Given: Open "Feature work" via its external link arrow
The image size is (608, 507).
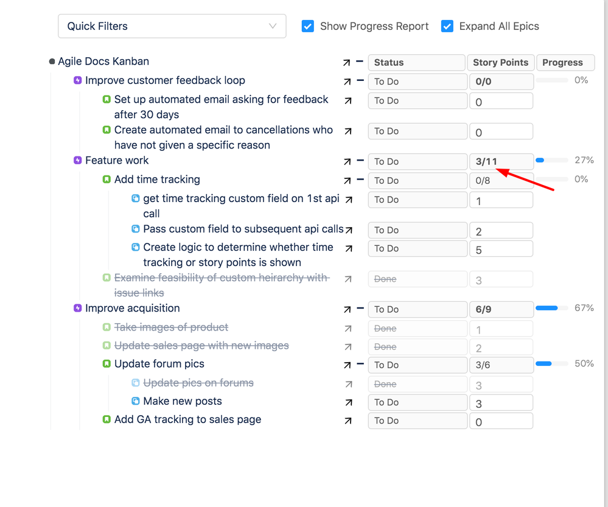Looking at the screenshot, I should (x=349, y=161).
